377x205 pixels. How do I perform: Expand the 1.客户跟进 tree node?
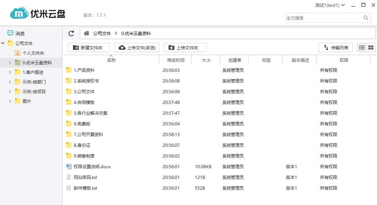tap(10, 72)
